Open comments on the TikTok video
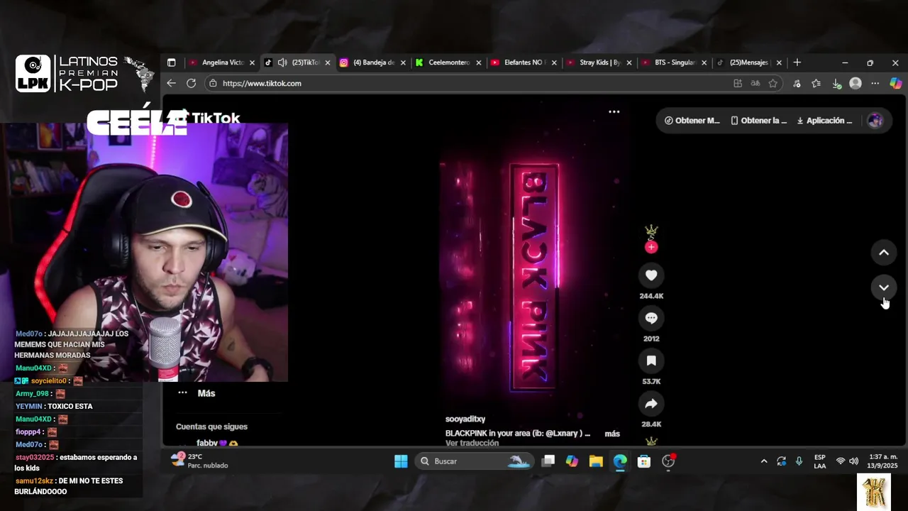This screenshot has width=908, height=511. 651,318
